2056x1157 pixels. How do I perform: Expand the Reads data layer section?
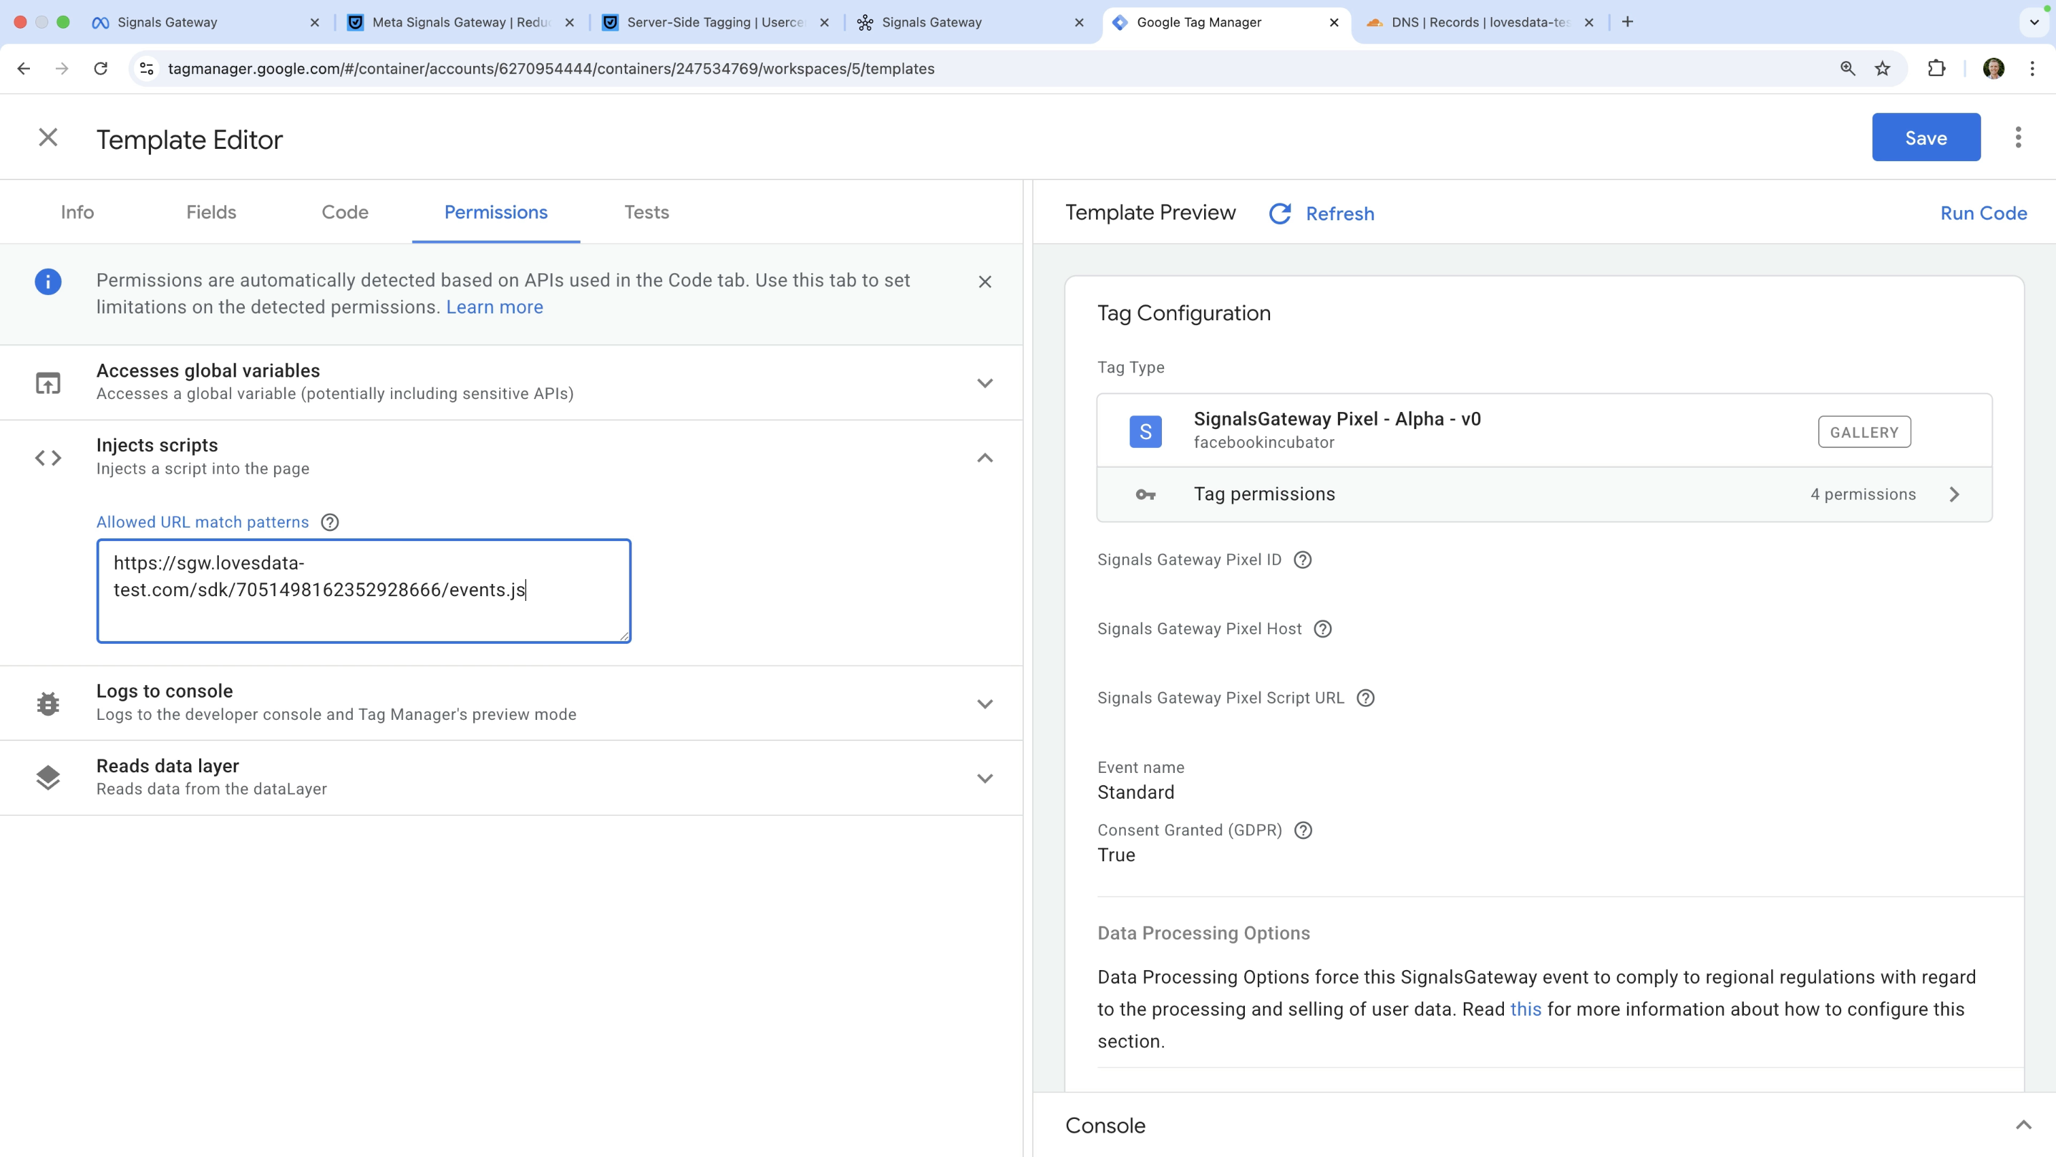pos(985,778)
